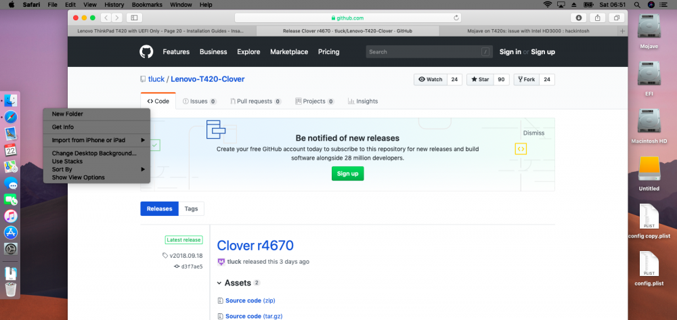Open FaceTime from the Dock
Viewport: 677px width, 320px height.
(11, 200)
